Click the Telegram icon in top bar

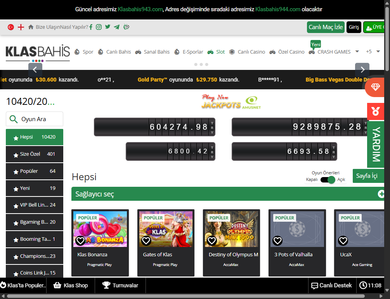[117, 27]
